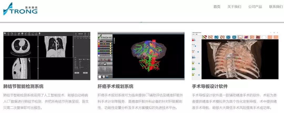This screenshot has height=113, width=284.
Task: Click the blue rotate icon in the surgical guide toolbar
Action: 216,37
